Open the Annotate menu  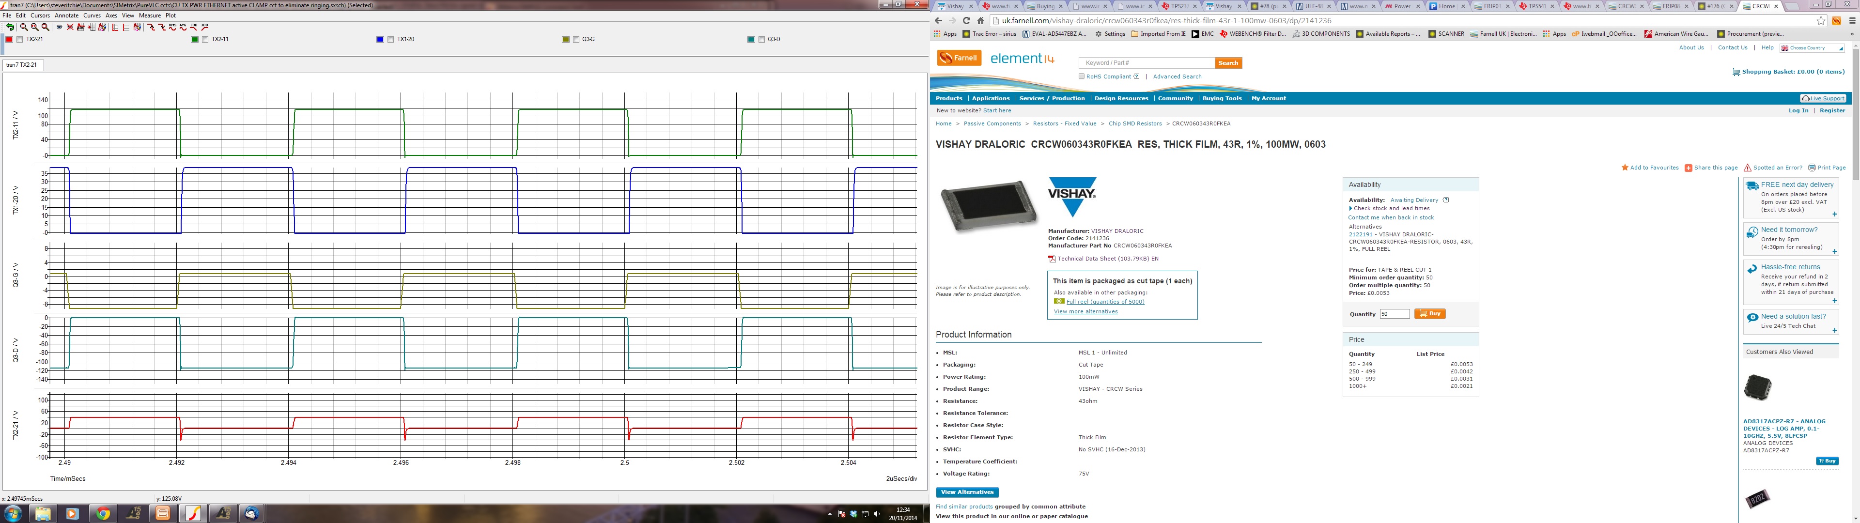(x=67, y=15)
